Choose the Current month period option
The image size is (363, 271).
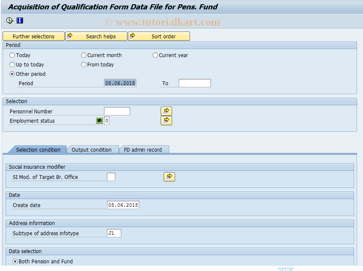click(x=84, y=55)
